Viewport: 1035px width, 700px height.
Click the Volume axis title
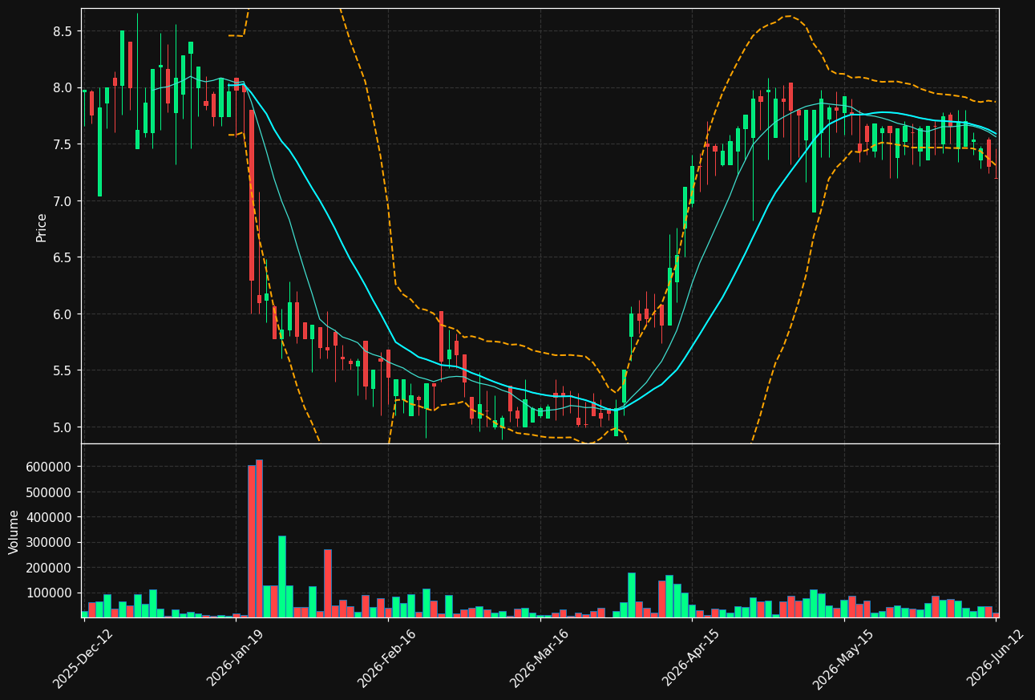pyautogui.click(x=14, y=532)
